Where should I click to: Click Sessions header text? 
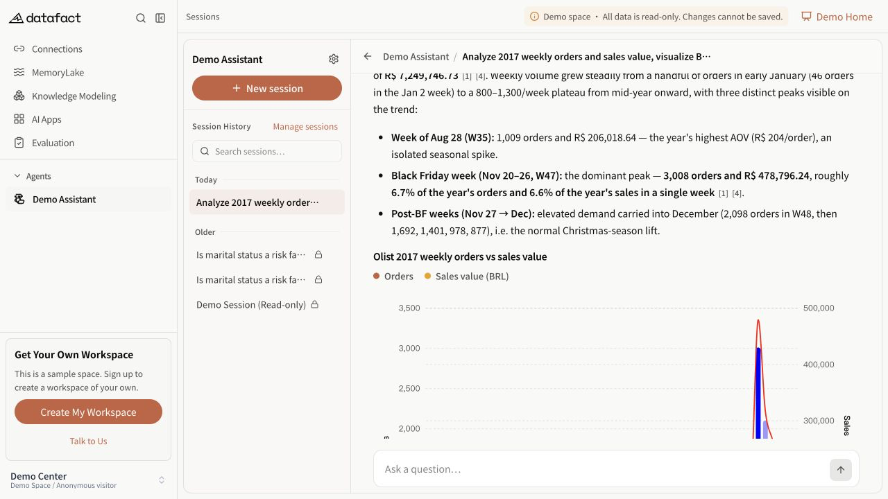203,17
